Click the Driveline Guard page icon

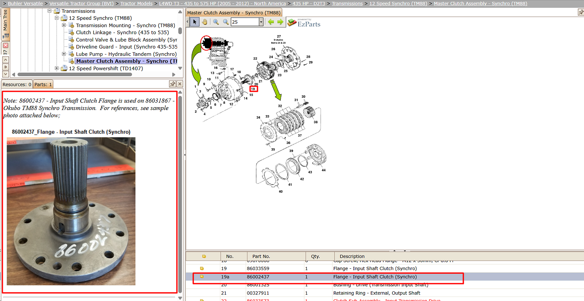tap(71, 47)
